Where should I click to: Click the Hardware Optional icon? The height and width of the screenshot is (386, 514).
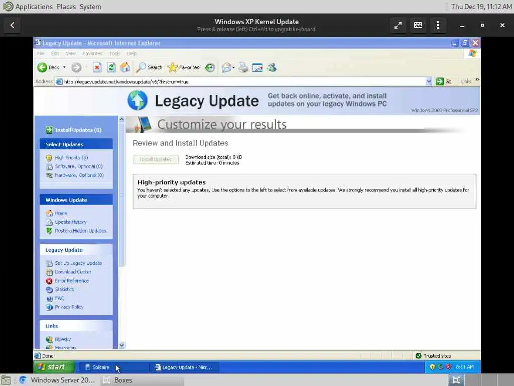click(x=49, y=175)
